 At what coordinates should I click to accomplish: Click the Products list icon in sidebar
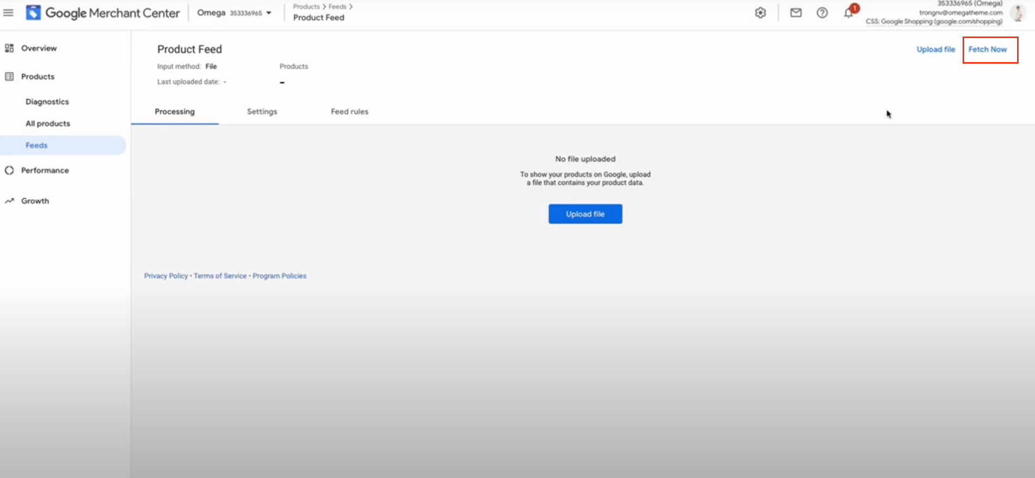pyautogui.click(x=9, y=76)
